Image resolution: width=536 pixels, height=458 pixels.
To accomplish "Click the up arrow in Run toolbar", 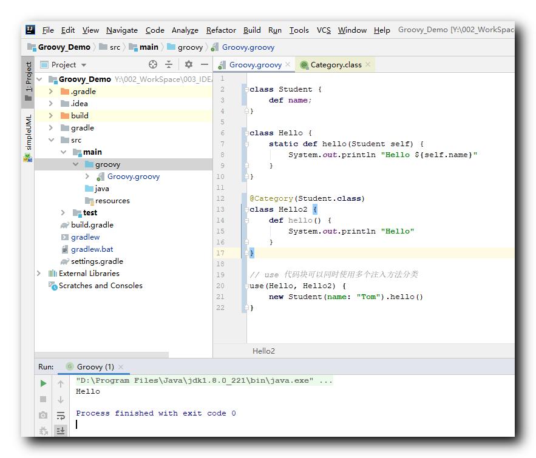I will 61,383.
